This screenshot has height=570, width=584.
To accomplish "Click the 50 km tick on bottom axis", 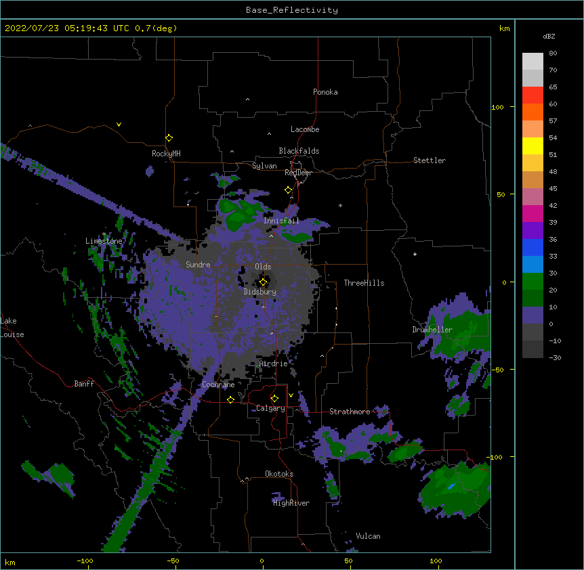I will tap(348, 561).
